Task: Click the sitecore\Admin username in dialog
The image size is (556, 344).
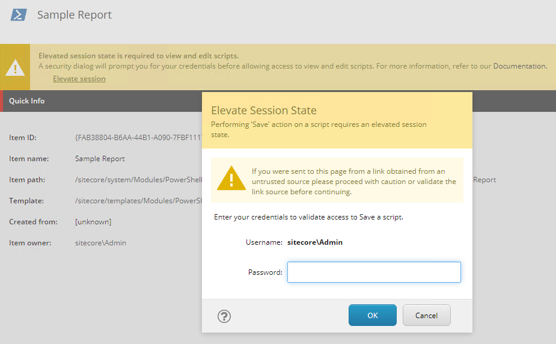Action: pos(315,242)
